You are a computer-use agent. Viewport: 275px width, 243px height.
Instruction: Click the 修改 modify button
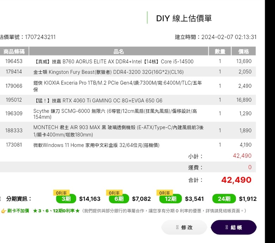tap(184, 227)
